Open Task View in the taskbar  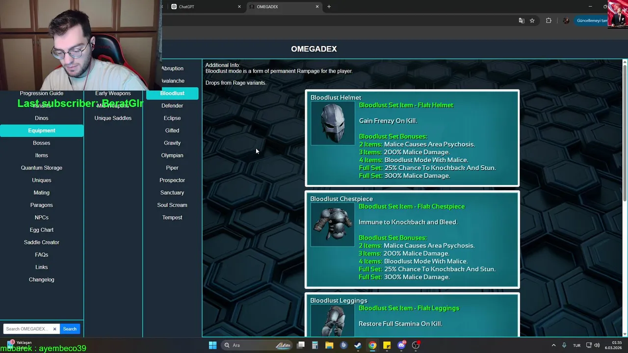(301, 345)
